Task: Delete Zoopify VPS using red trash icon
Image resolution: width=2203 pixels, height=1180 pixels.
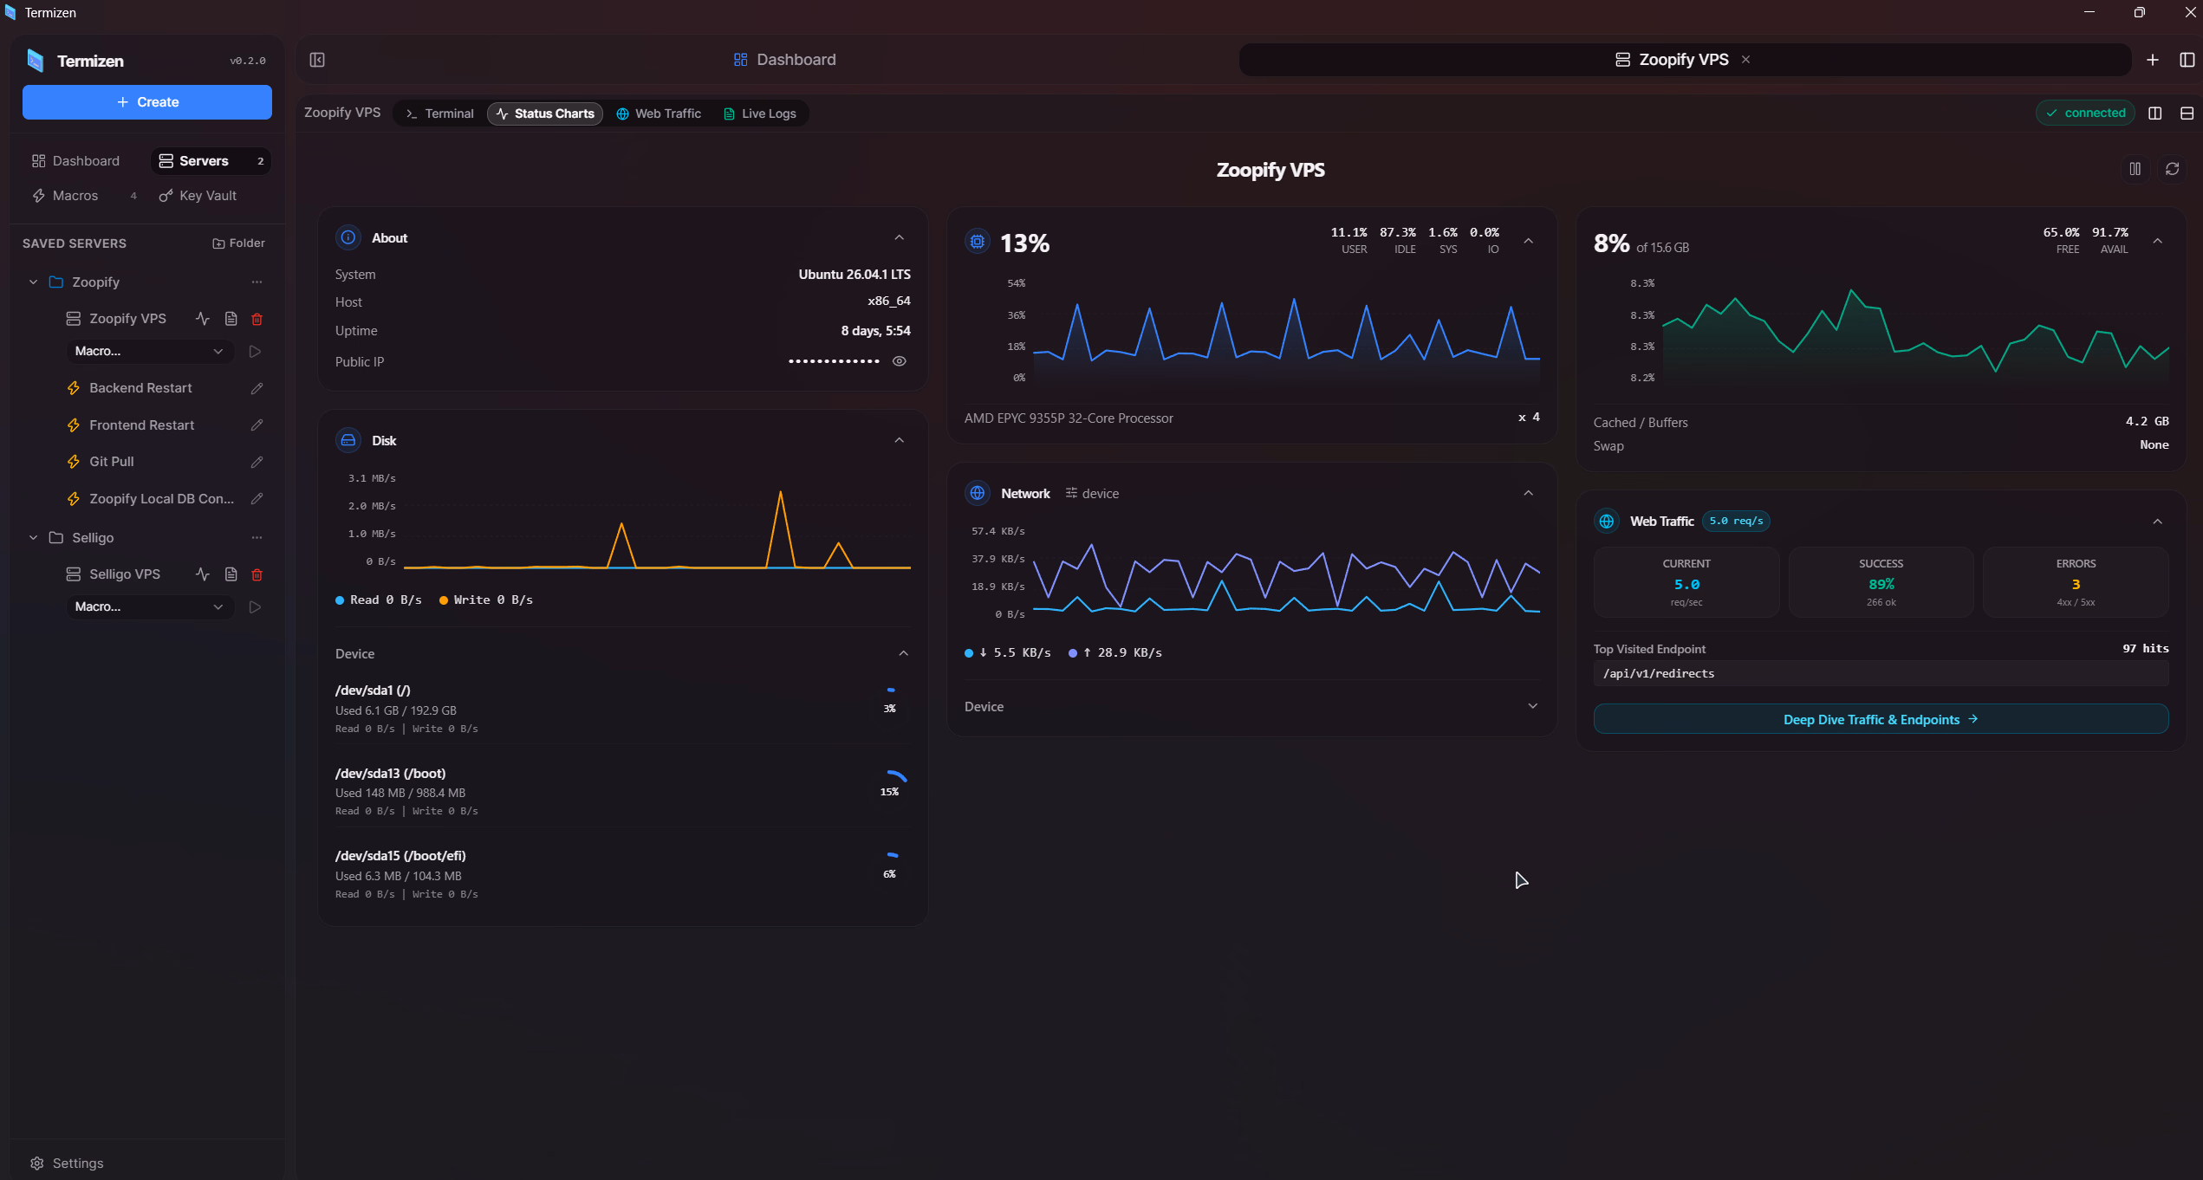Action: tap(257, 319)
